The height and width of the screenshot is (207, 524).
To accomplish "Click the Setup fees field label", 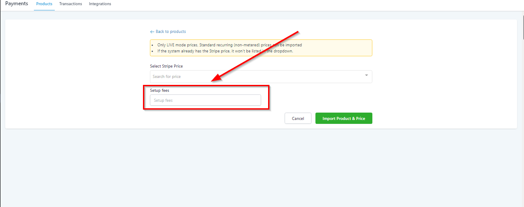I will tap(159, 90).
